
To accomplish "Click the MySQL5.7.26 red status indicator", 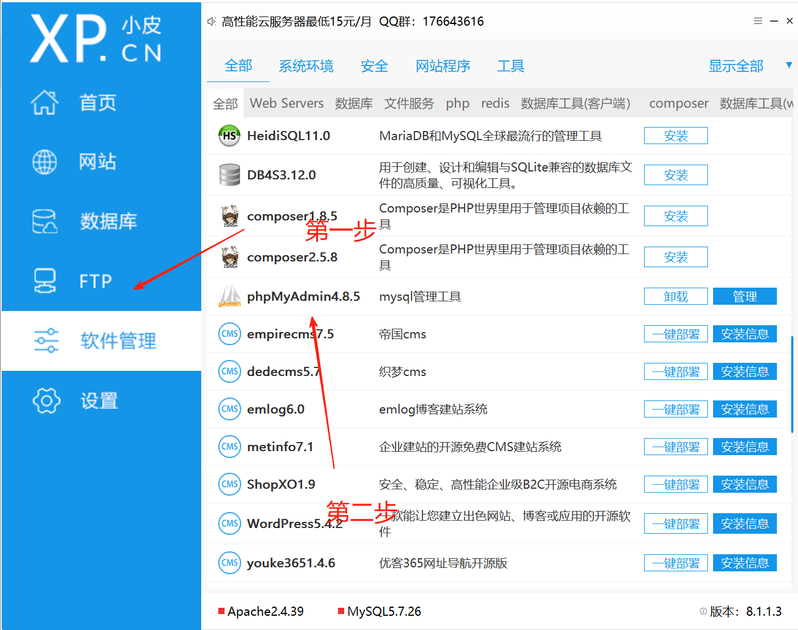I will tap(341, 611).
